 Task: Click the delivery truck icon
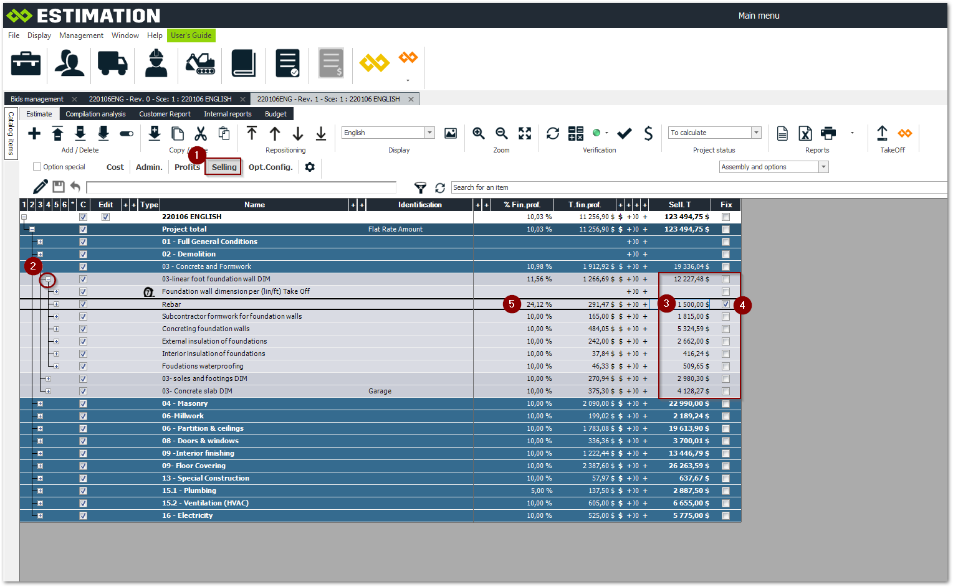coord(113,63)
